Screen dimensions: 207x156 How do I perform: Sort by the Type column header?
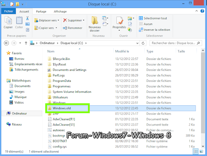[x=150, y=51]
